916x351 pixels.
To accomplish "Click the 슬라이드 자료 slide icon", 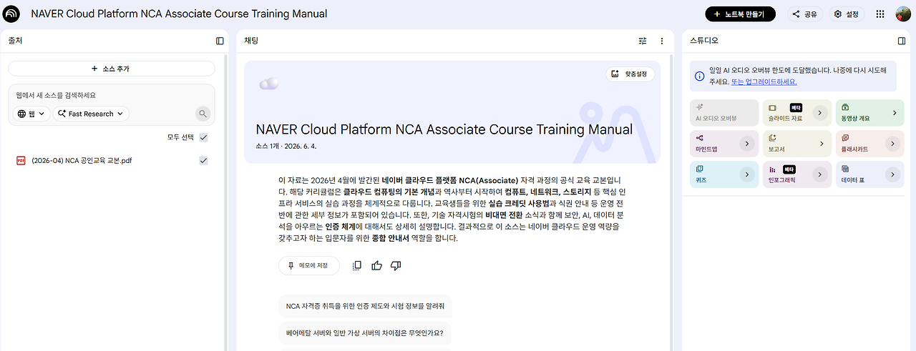I will [x=773, y=107].
